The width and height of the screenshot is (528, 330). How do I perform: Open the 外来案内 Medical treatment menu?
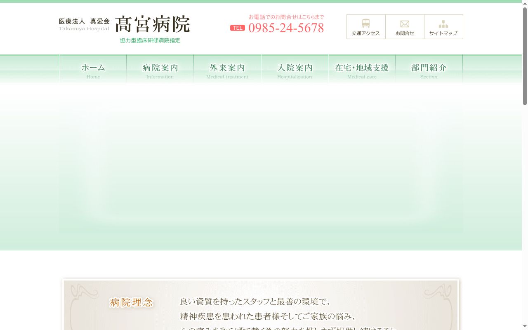(x=227, y=70)
